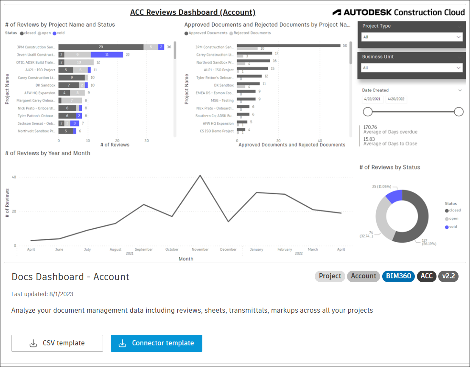
Task: Click the v2.2 version badge
Action: [x=448, y=276]
